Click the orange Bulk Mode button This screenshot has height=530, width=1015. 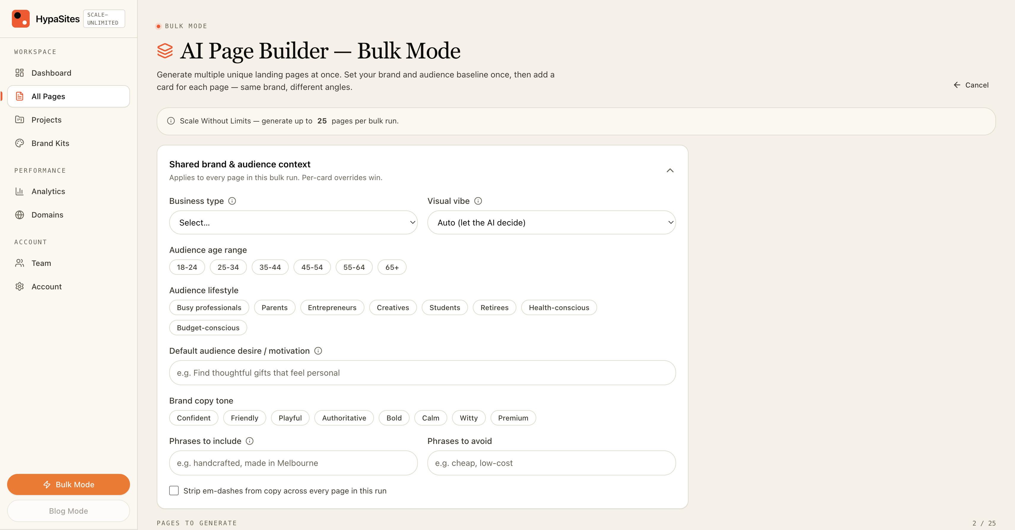pyautogui.click(x=68, y=484)
